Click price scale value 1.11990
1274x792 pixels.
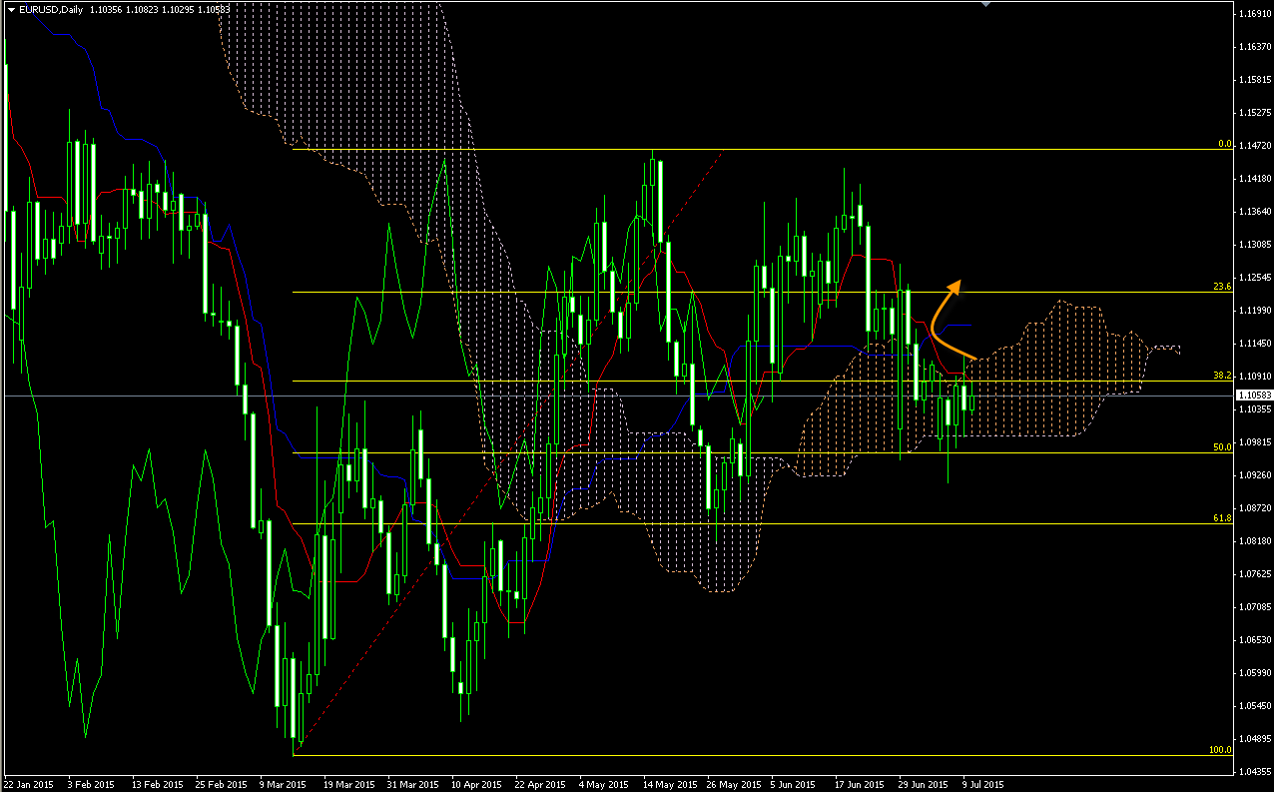(x=1255, y=311)
